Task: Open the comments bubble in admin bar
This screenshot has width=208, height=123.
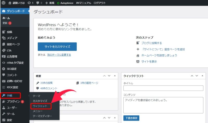Action: (x=39, y=3)
